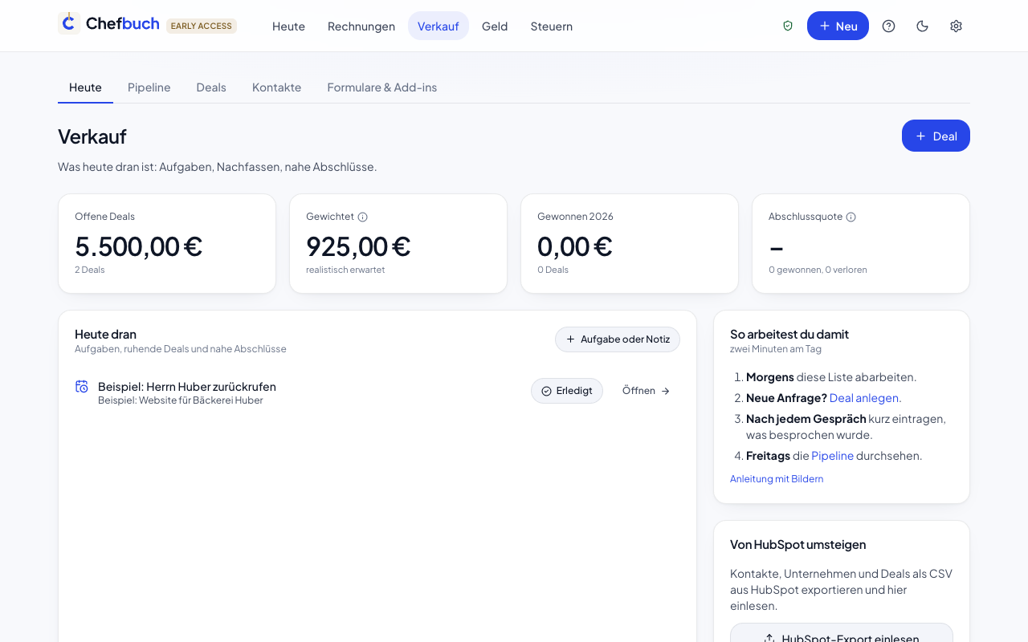The height and width of the screenshot is (642, 1028).
Task: Click the 'Von HubSpot umsteigen' heading
Action: click(x=798, y=544)
